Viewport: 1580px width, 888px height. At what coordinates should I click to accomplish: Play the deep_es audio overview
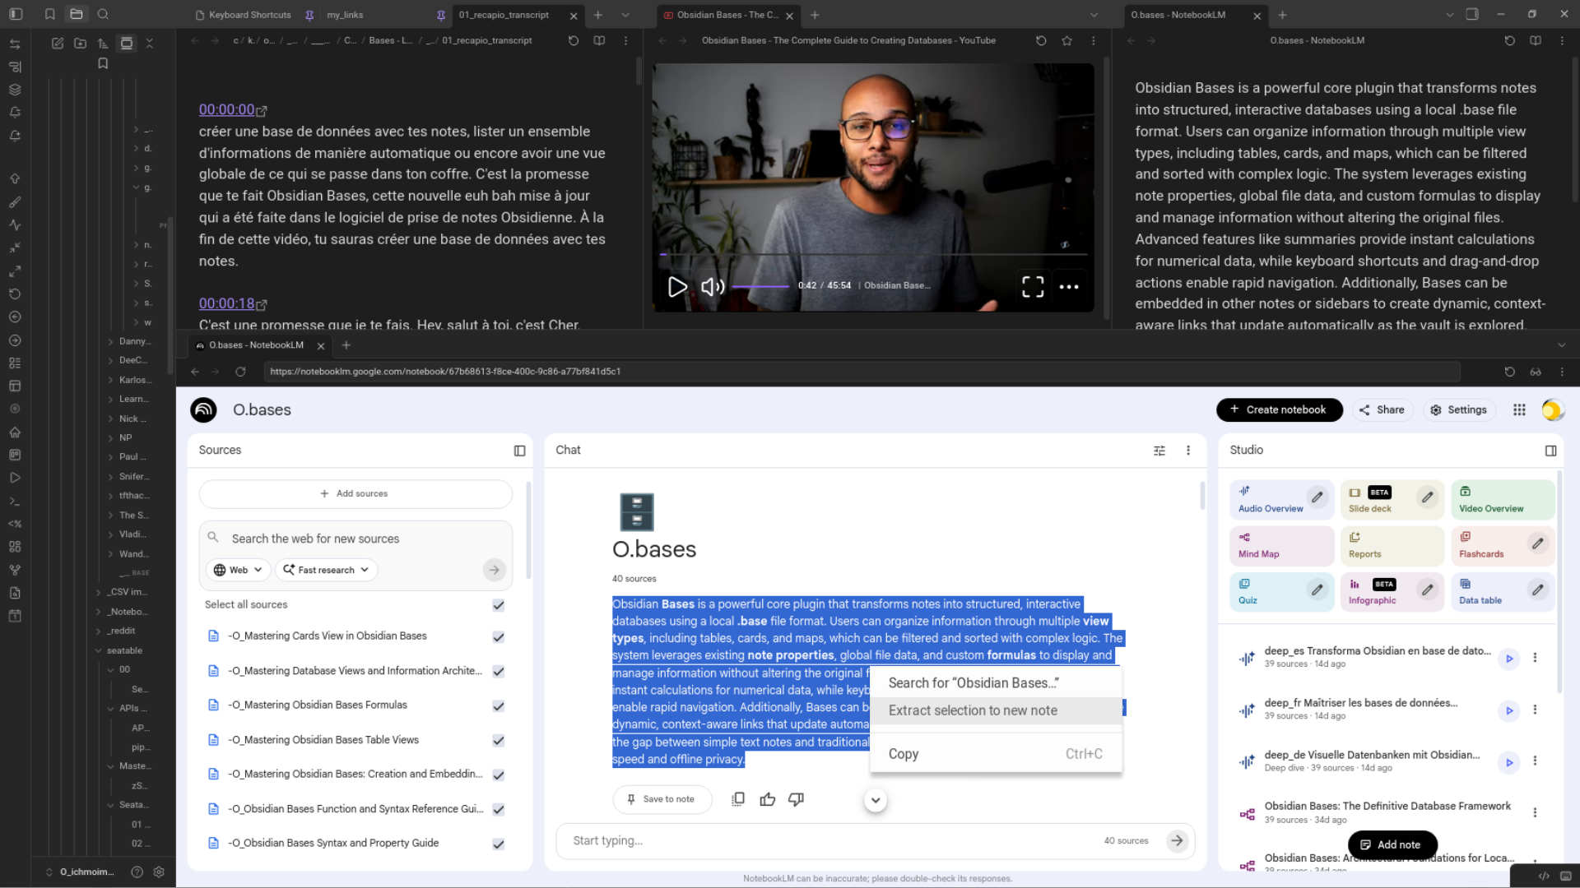[x=1509, y=659]
